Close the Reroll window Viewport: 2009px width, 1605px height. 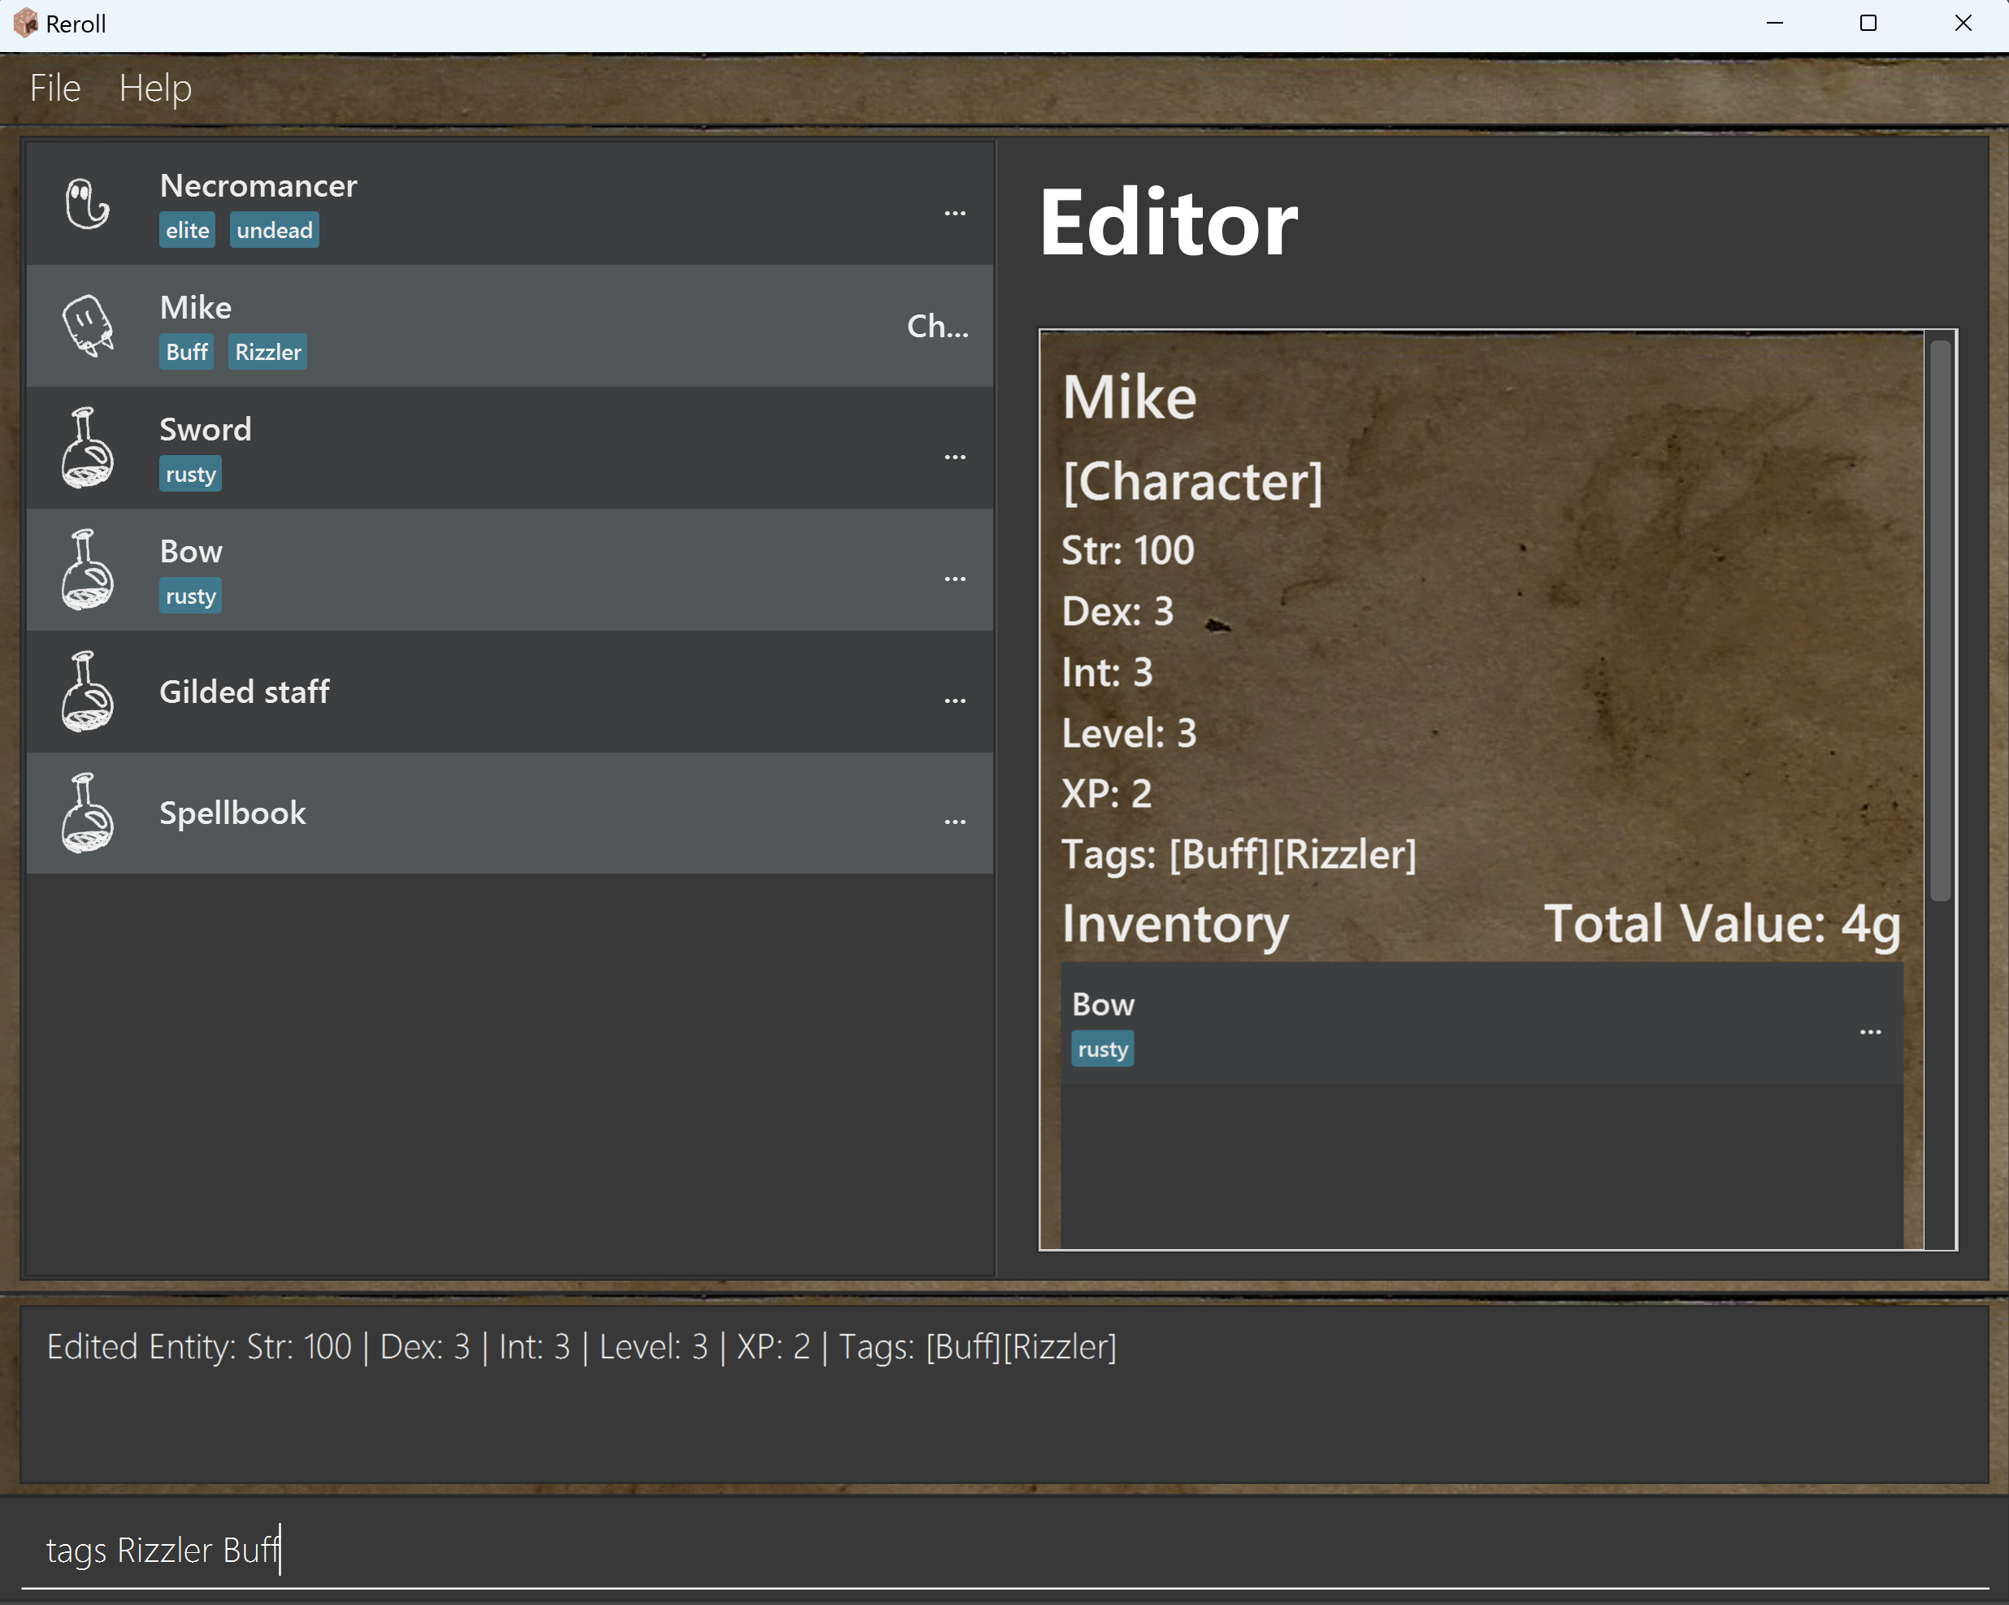(x=1963, y=24)
